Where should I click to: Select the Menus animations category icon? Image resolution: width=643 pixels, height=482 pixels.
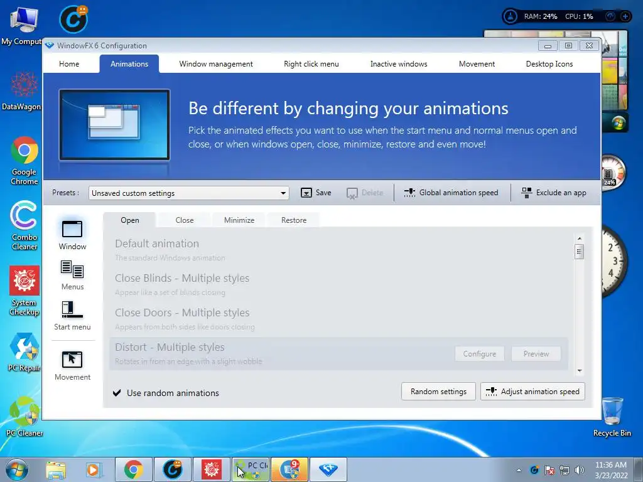click(72, 269)
